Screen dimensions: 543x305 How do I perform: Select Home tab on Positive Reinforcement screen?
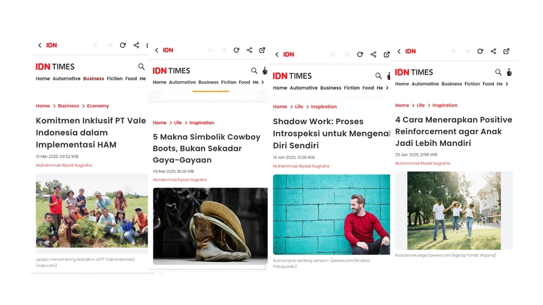[x=402, y=84]
